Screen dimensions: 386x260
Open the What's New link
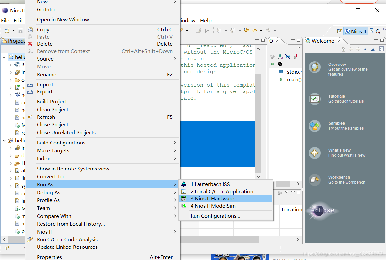[x=340, y=150]
